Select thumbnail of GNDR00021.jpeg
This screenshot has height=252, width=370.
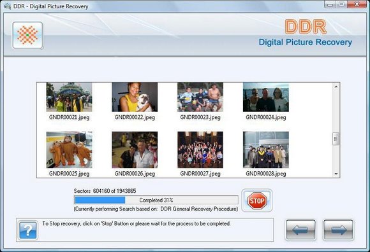pyautogui.click(x=69, y=97)
